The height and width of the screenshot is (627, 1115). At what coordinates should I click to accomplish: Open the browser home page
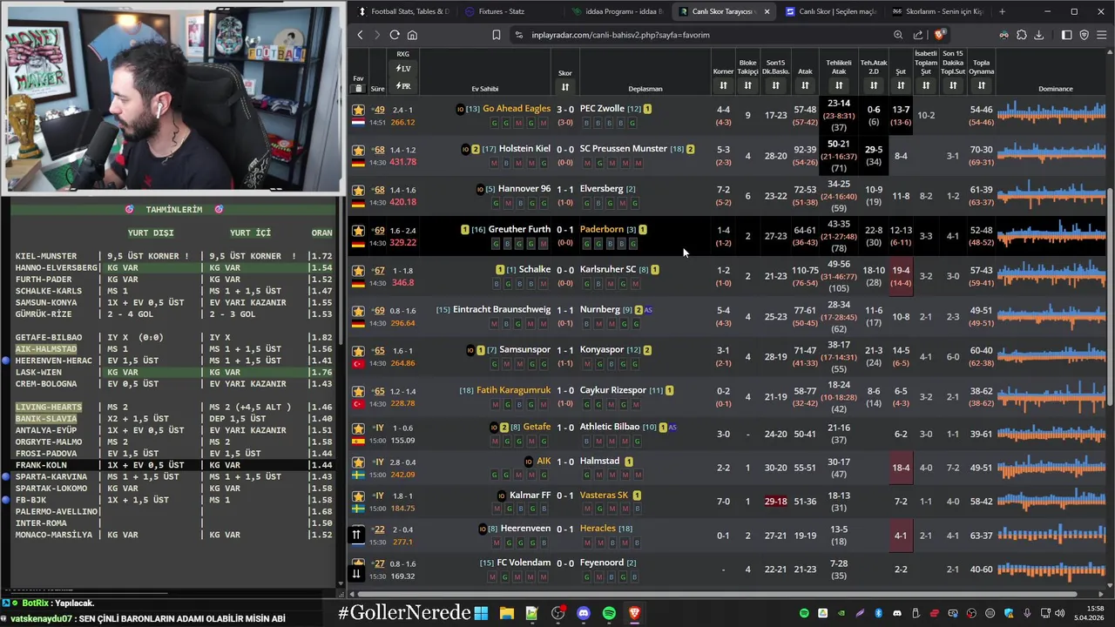click(x=412, y=35)
